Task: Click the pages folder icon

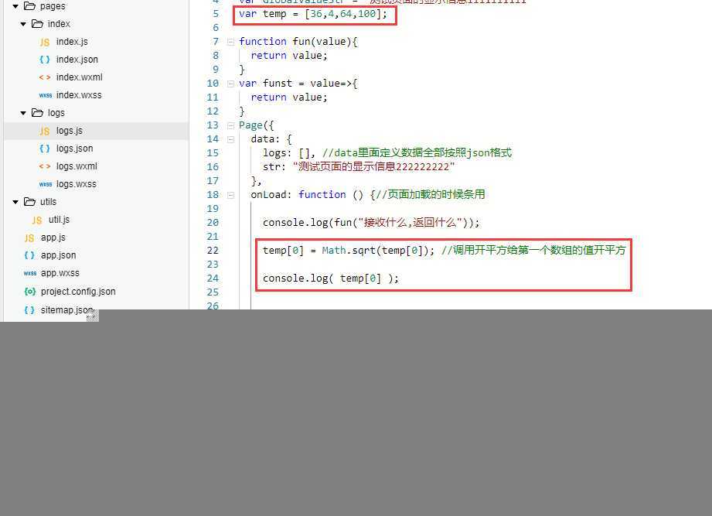Action: click(29, 6)
